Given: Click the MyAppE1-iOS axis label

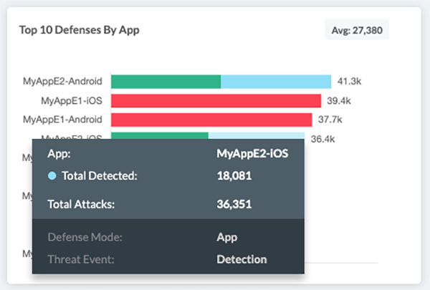Looking at the screenshot, I should point(72,100).
